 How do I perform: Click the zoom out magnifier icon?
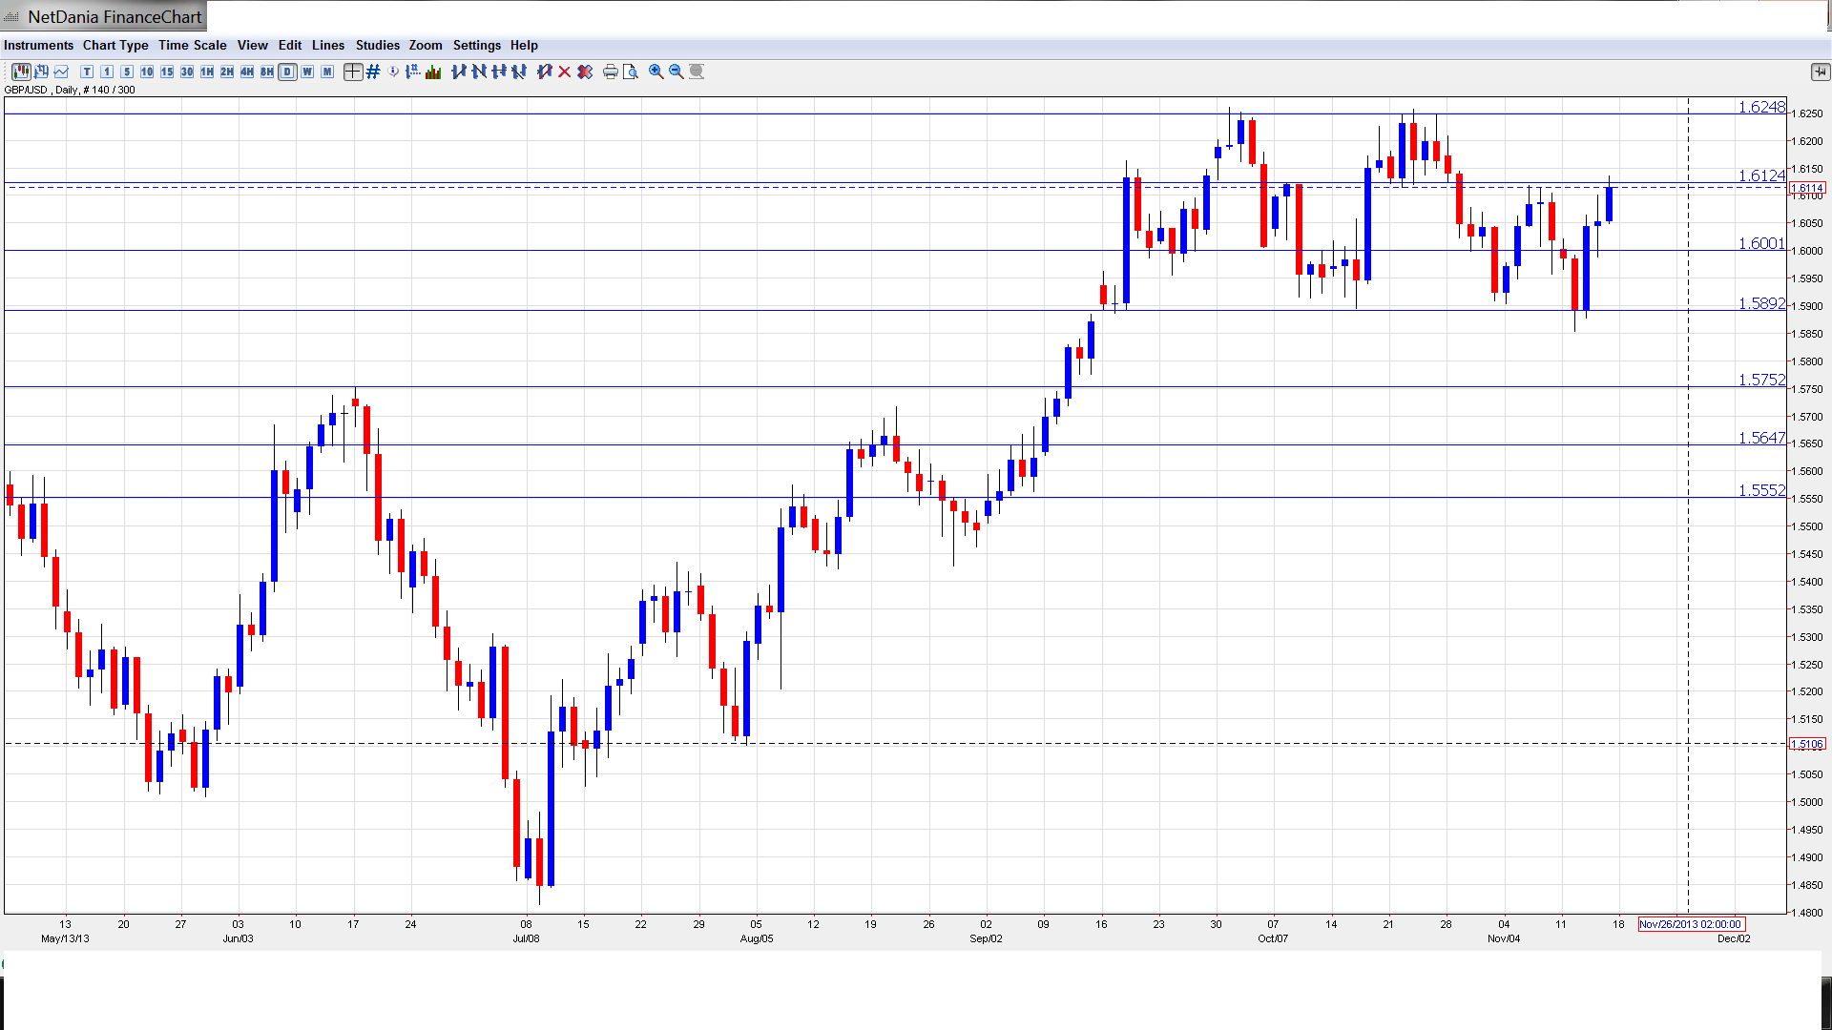click(677, 72)
